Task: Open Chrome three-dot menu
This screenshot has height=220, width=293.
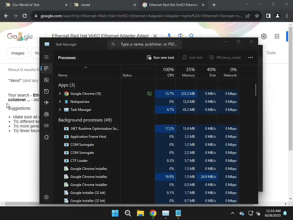Action: click(287, 16)
